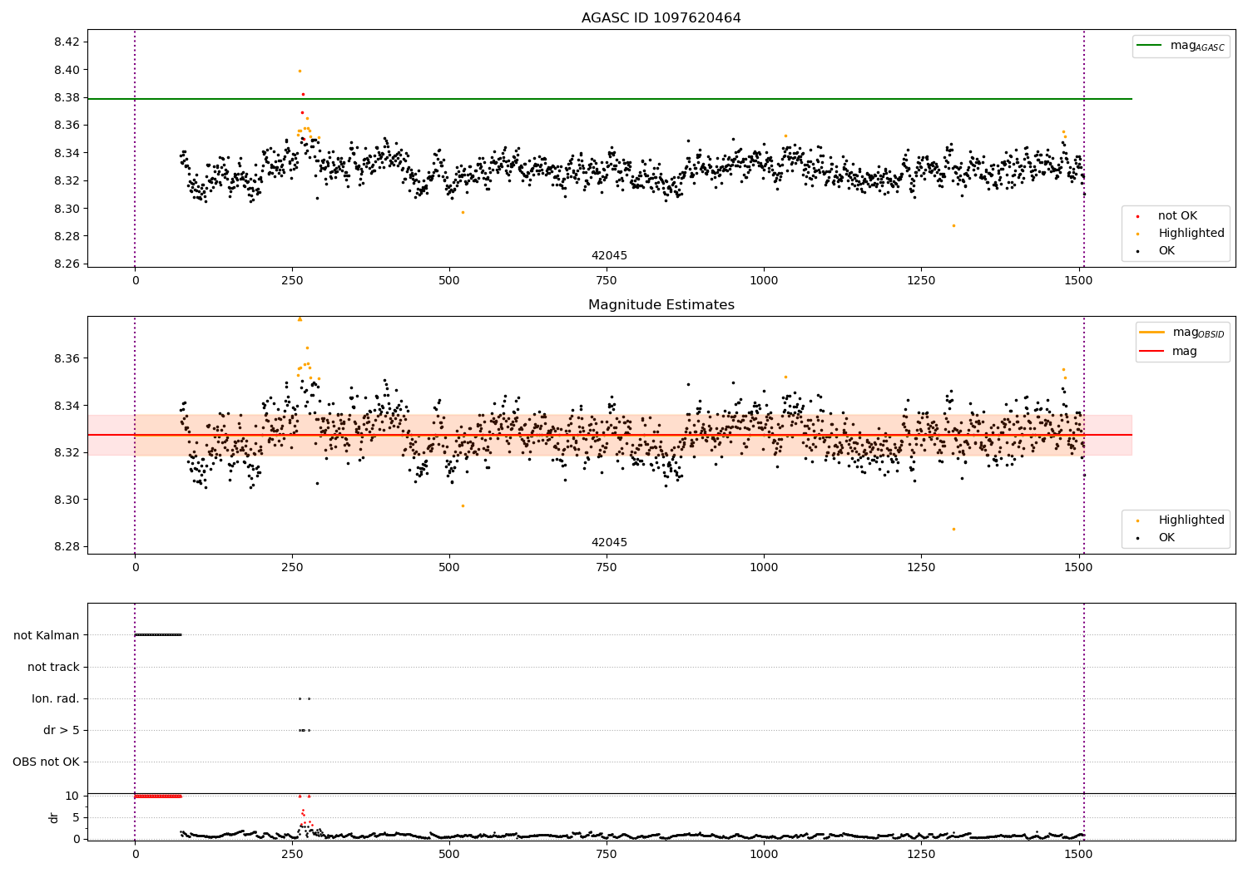
Task: Click the "8.40" y-tick in top plot
Action: [x=66, y=70]
